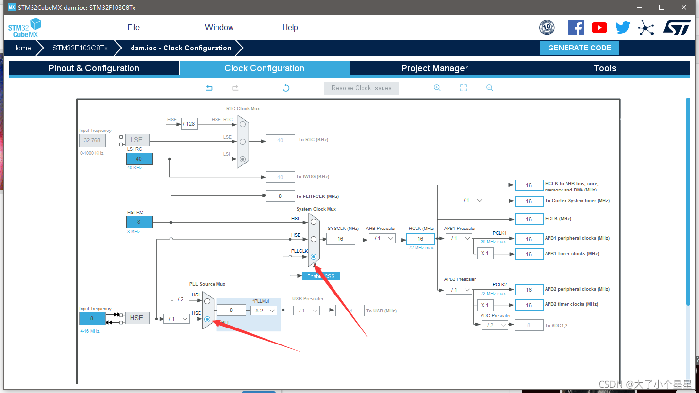Open the ADC Prescaler /2 dropdown
Screen dimensions: 699x393
pos(495,325)
